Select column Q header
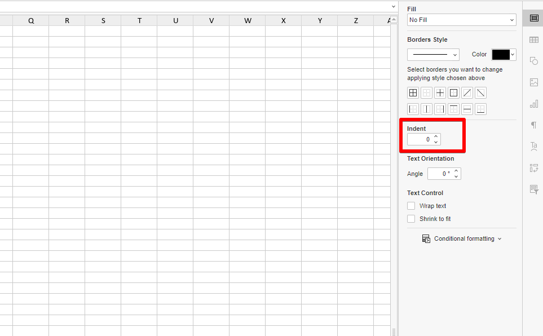Viewport: 543px width, 336px height. click(31, 20)
